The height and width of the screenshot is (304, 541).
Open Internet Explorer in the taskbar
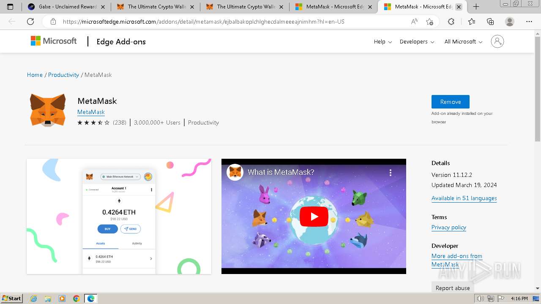click(x=33, y=299)
